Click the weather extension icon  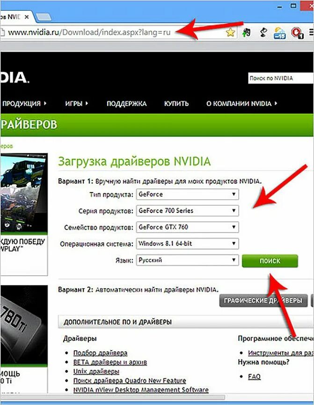coord(280,33)
